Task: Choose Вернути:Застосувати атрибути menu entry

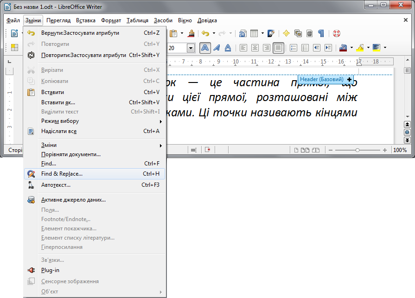Action: point(95,33)
